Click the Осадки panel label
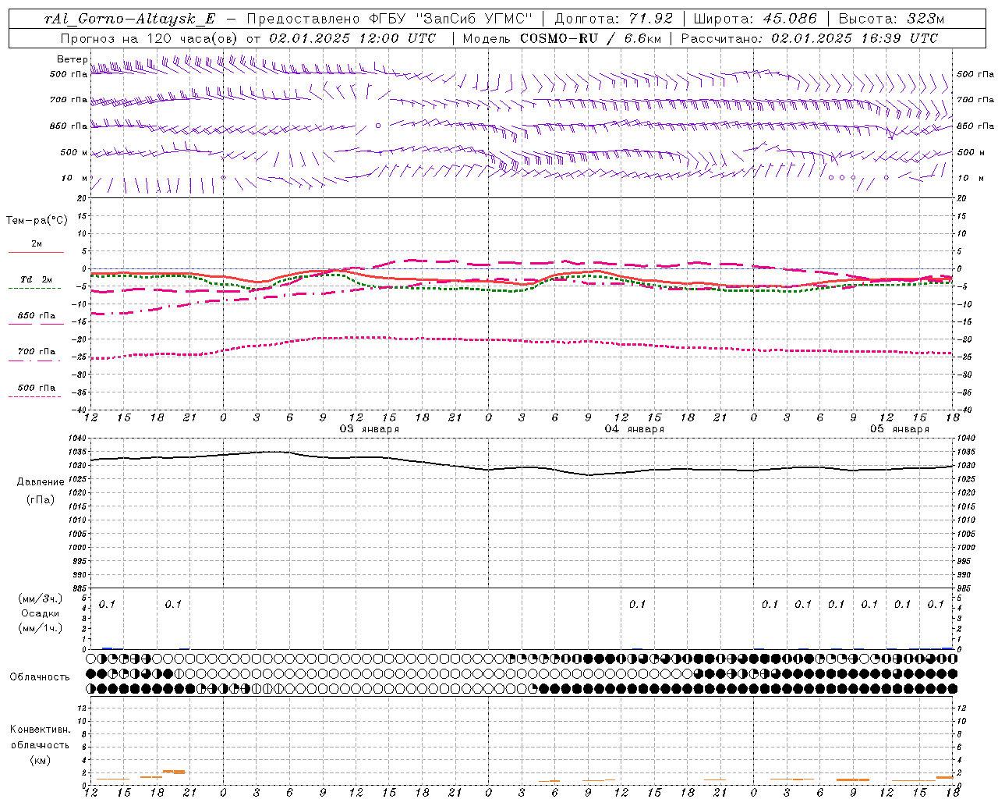The height and width of the screenshot is (799, 998). pos(41,613)
